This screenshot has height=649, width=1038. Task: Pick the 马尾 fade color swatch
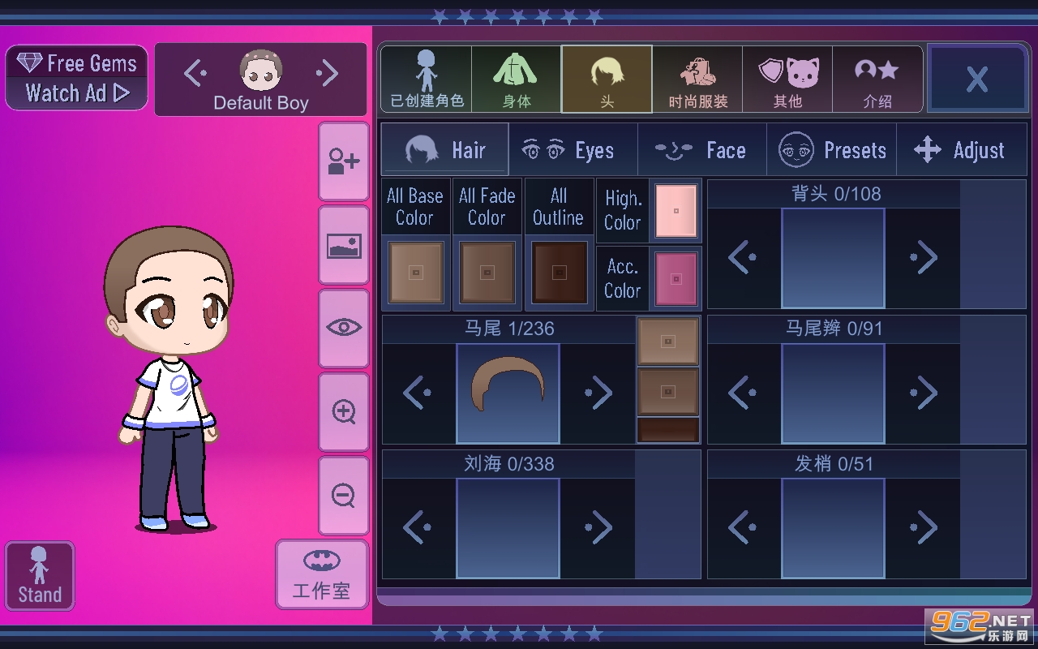[x=668, y=392]
